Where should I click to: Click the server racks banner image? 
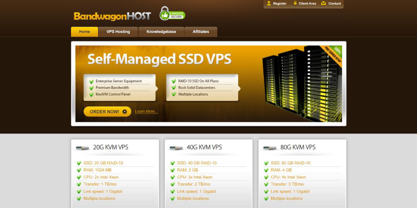pyautogui.click(x=302, y=84)
